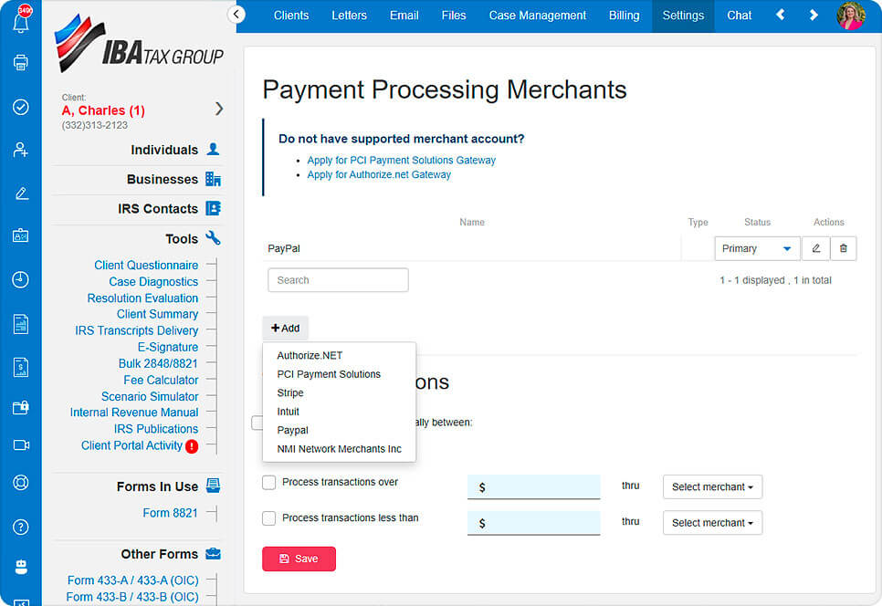Click the locked folder icon in sidebar

[x=21, y=407]
